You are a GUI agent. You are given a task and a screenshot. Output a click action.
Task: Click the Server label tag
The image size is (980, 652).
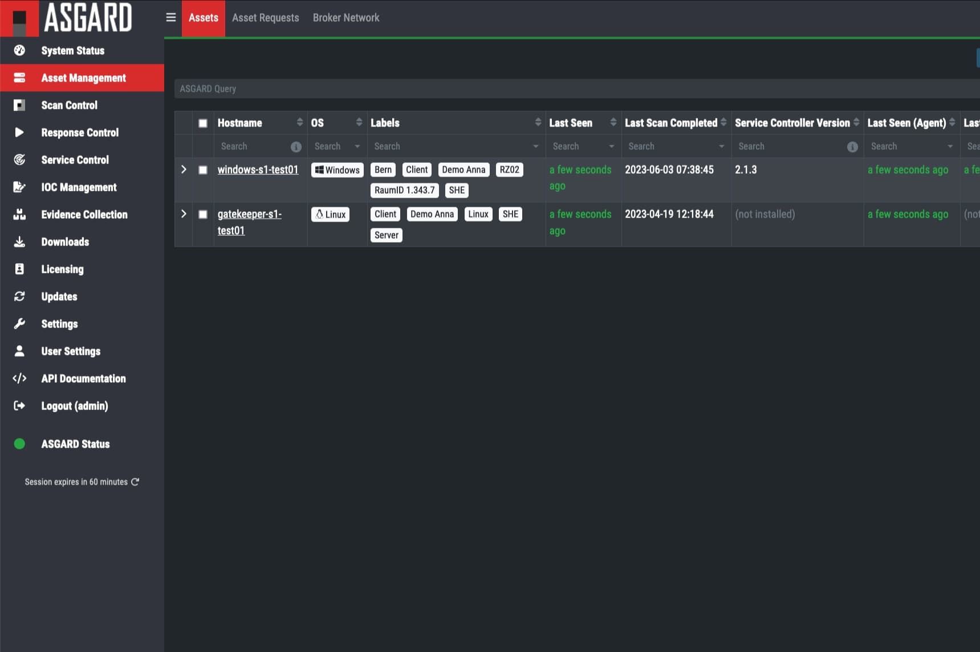tap(387, 235)
